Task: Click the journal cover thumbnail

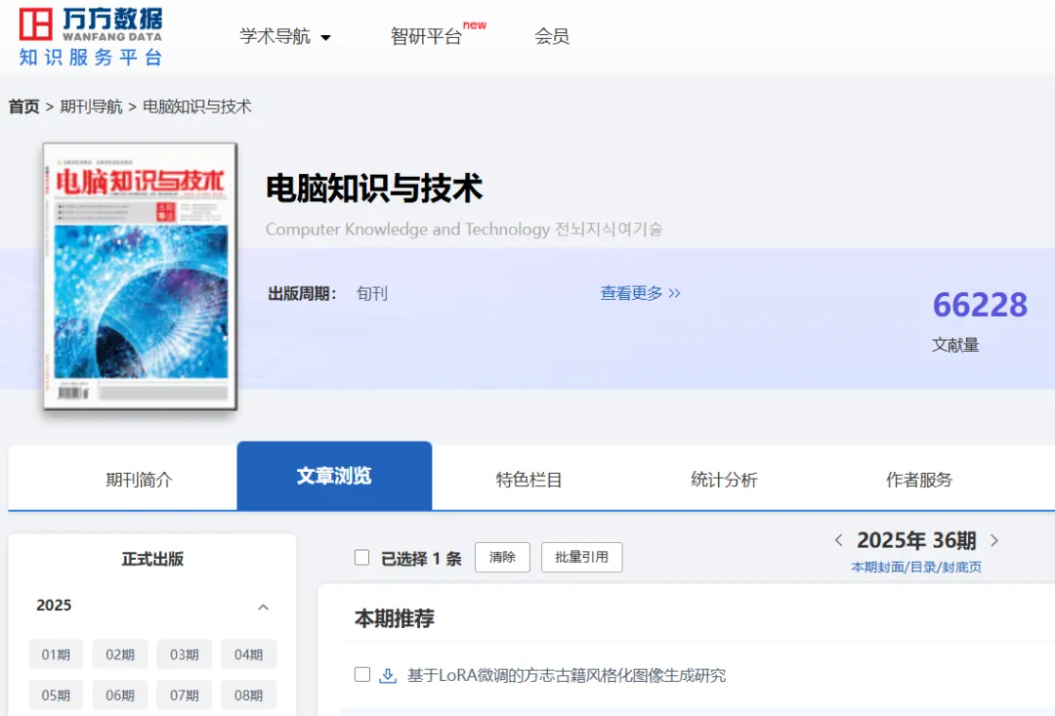Action: tap(138, 276)
